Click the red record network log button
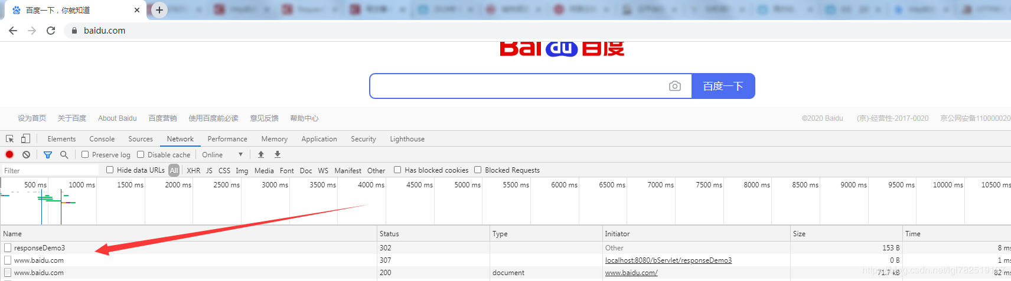The width and height of the screenshot is (1011, 281). coord(9,154)
